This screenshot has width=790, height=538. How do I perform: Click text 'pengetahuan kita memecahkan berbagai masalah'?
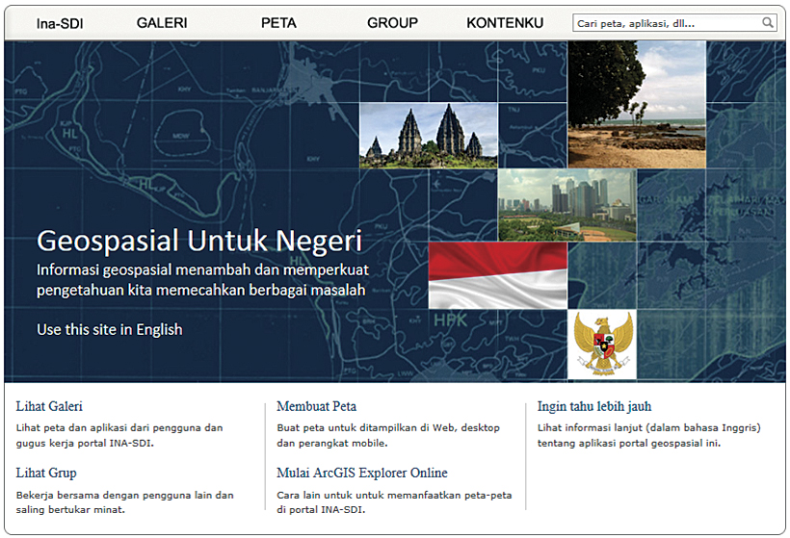coord(201,291)
